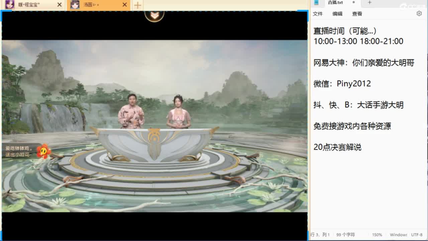Viewport: 428px width, 241px height.
Task: Open the 编辑 menu in Notepad
Action: click(337, 14)
